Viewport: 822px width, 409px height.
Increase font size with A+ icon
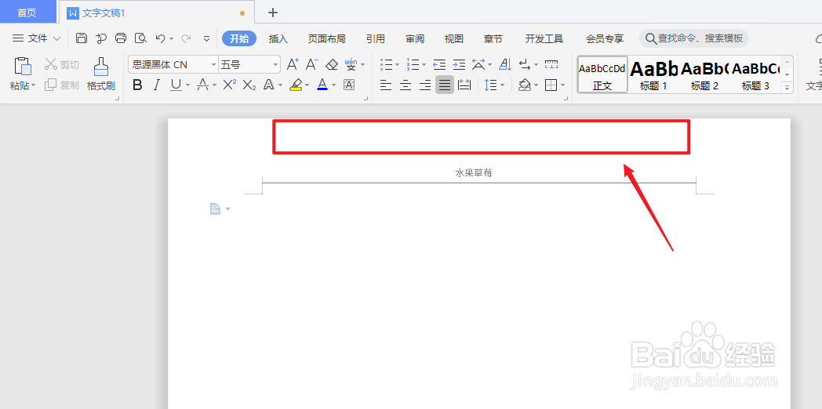point(293,64)
